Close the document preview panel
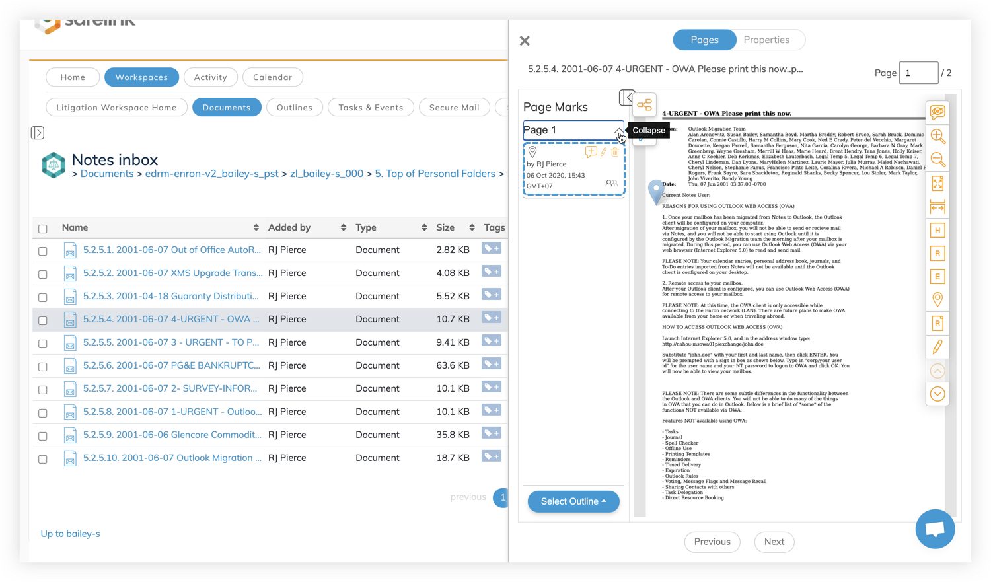Image resolution: width=991 pixels, height=582 pixels. (525, 41)
